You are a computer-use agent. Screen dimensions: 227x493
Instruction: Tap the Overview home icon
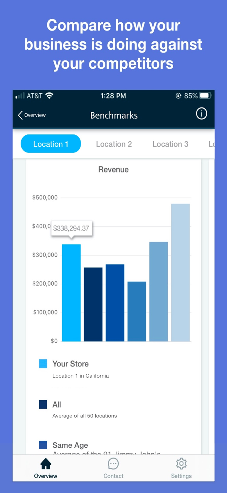coord(46,464)
